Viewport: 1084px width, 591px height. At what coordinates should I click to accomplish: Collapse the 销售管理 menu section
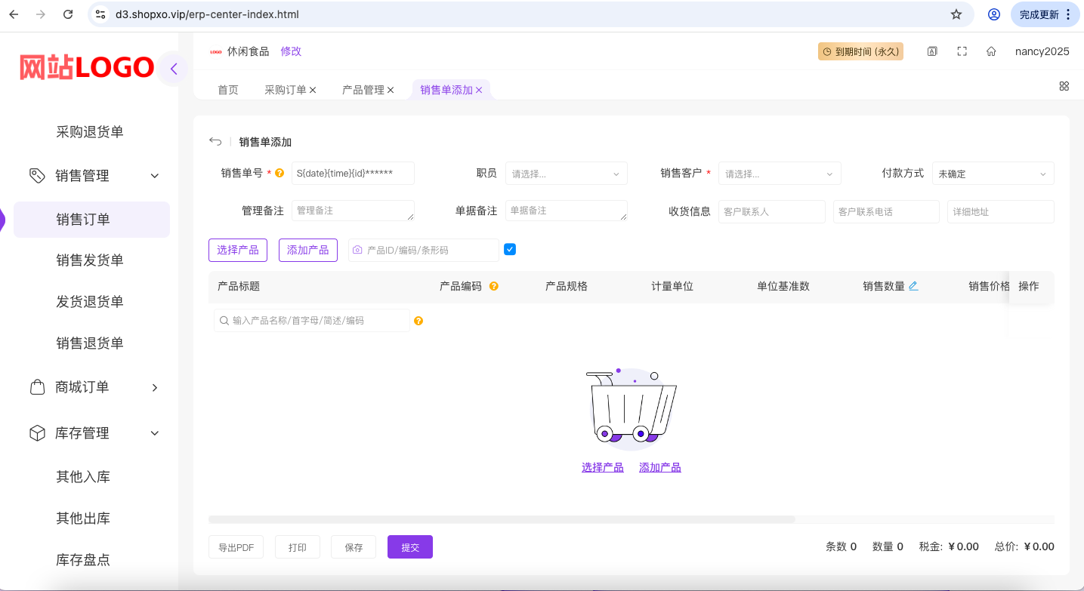point(155,176)
